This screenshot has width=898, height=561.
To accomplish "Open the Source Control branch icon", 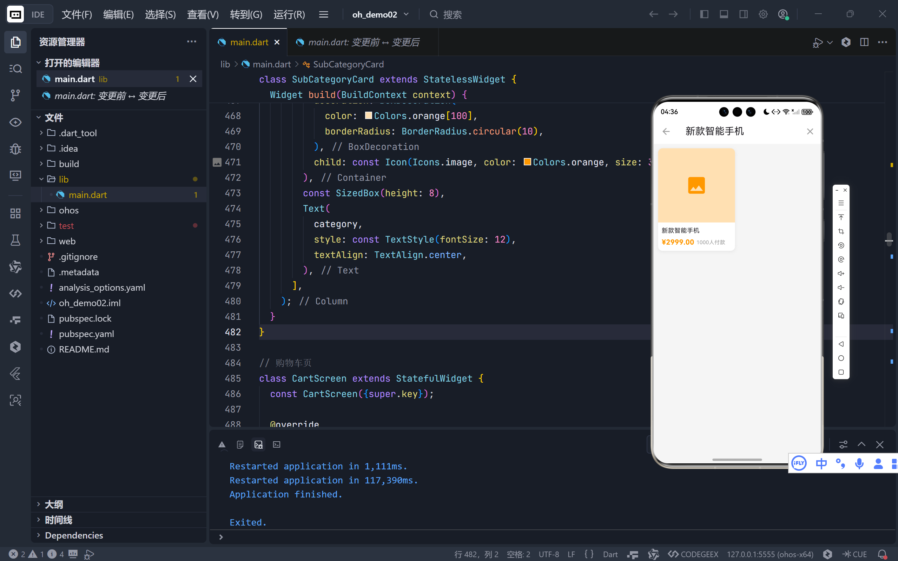I will pyautogui.click(x=15, y=95).
